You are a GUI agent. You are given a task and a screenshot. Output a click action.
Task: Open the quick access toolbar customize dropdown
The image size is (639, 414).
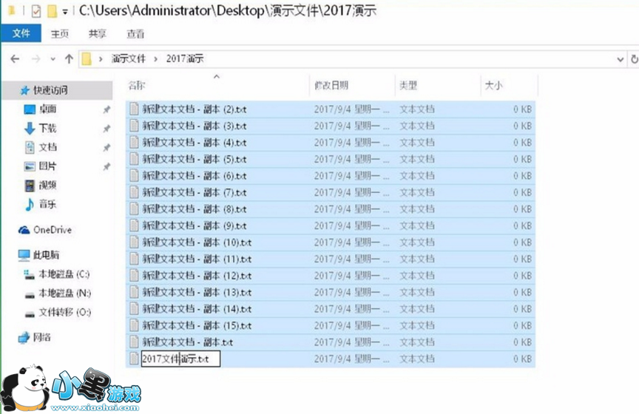pos(65,12)
